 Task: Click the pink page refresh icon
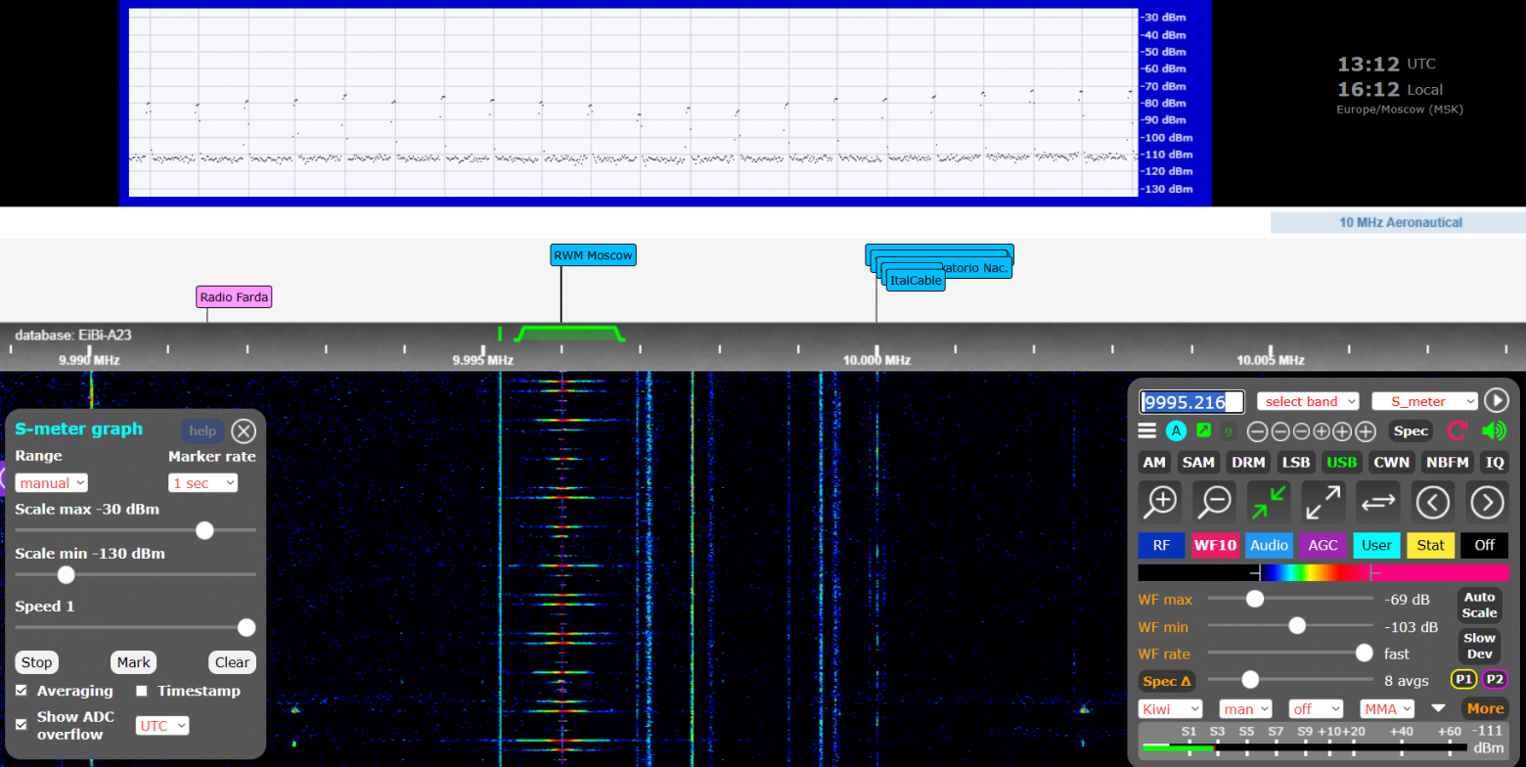click(x=1457, y=430)
